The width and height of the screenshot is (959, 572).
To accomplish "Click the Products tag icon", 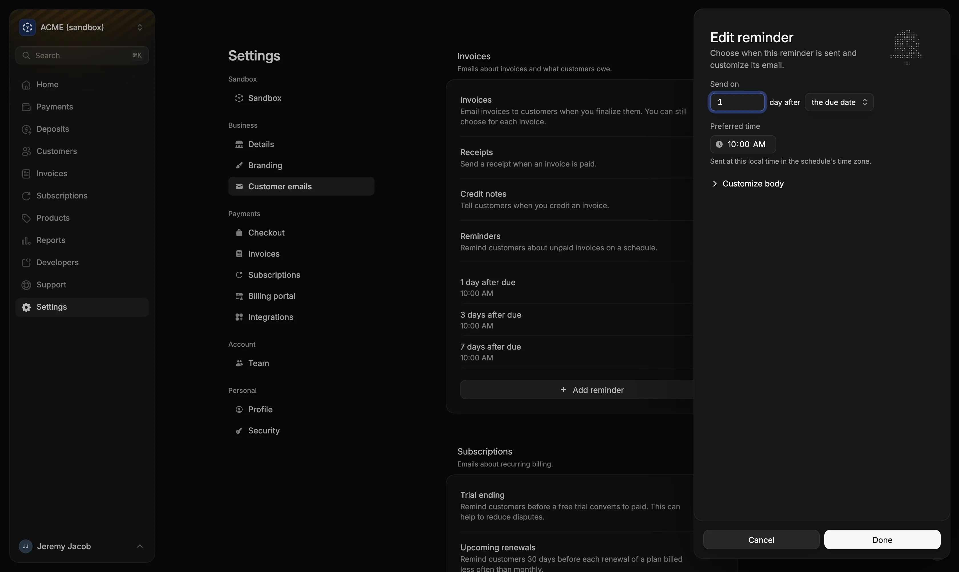I will [x=26, y=218].
